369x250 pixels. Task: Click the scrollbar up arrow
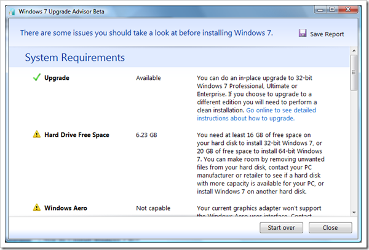pos(354,50)
